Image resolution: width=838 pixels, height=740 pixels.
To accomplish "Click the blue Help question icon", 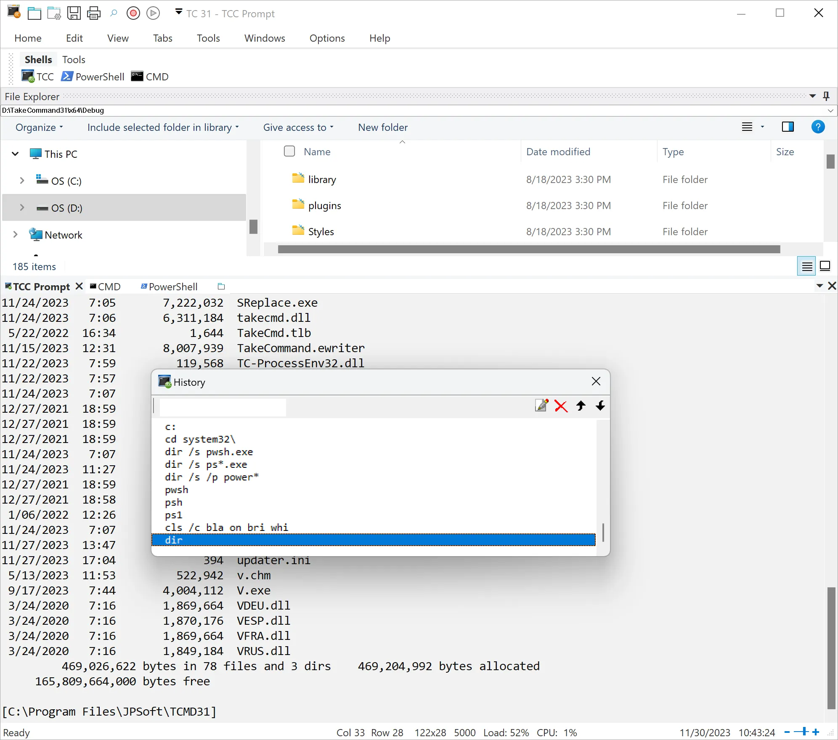I will pos(818,127).
